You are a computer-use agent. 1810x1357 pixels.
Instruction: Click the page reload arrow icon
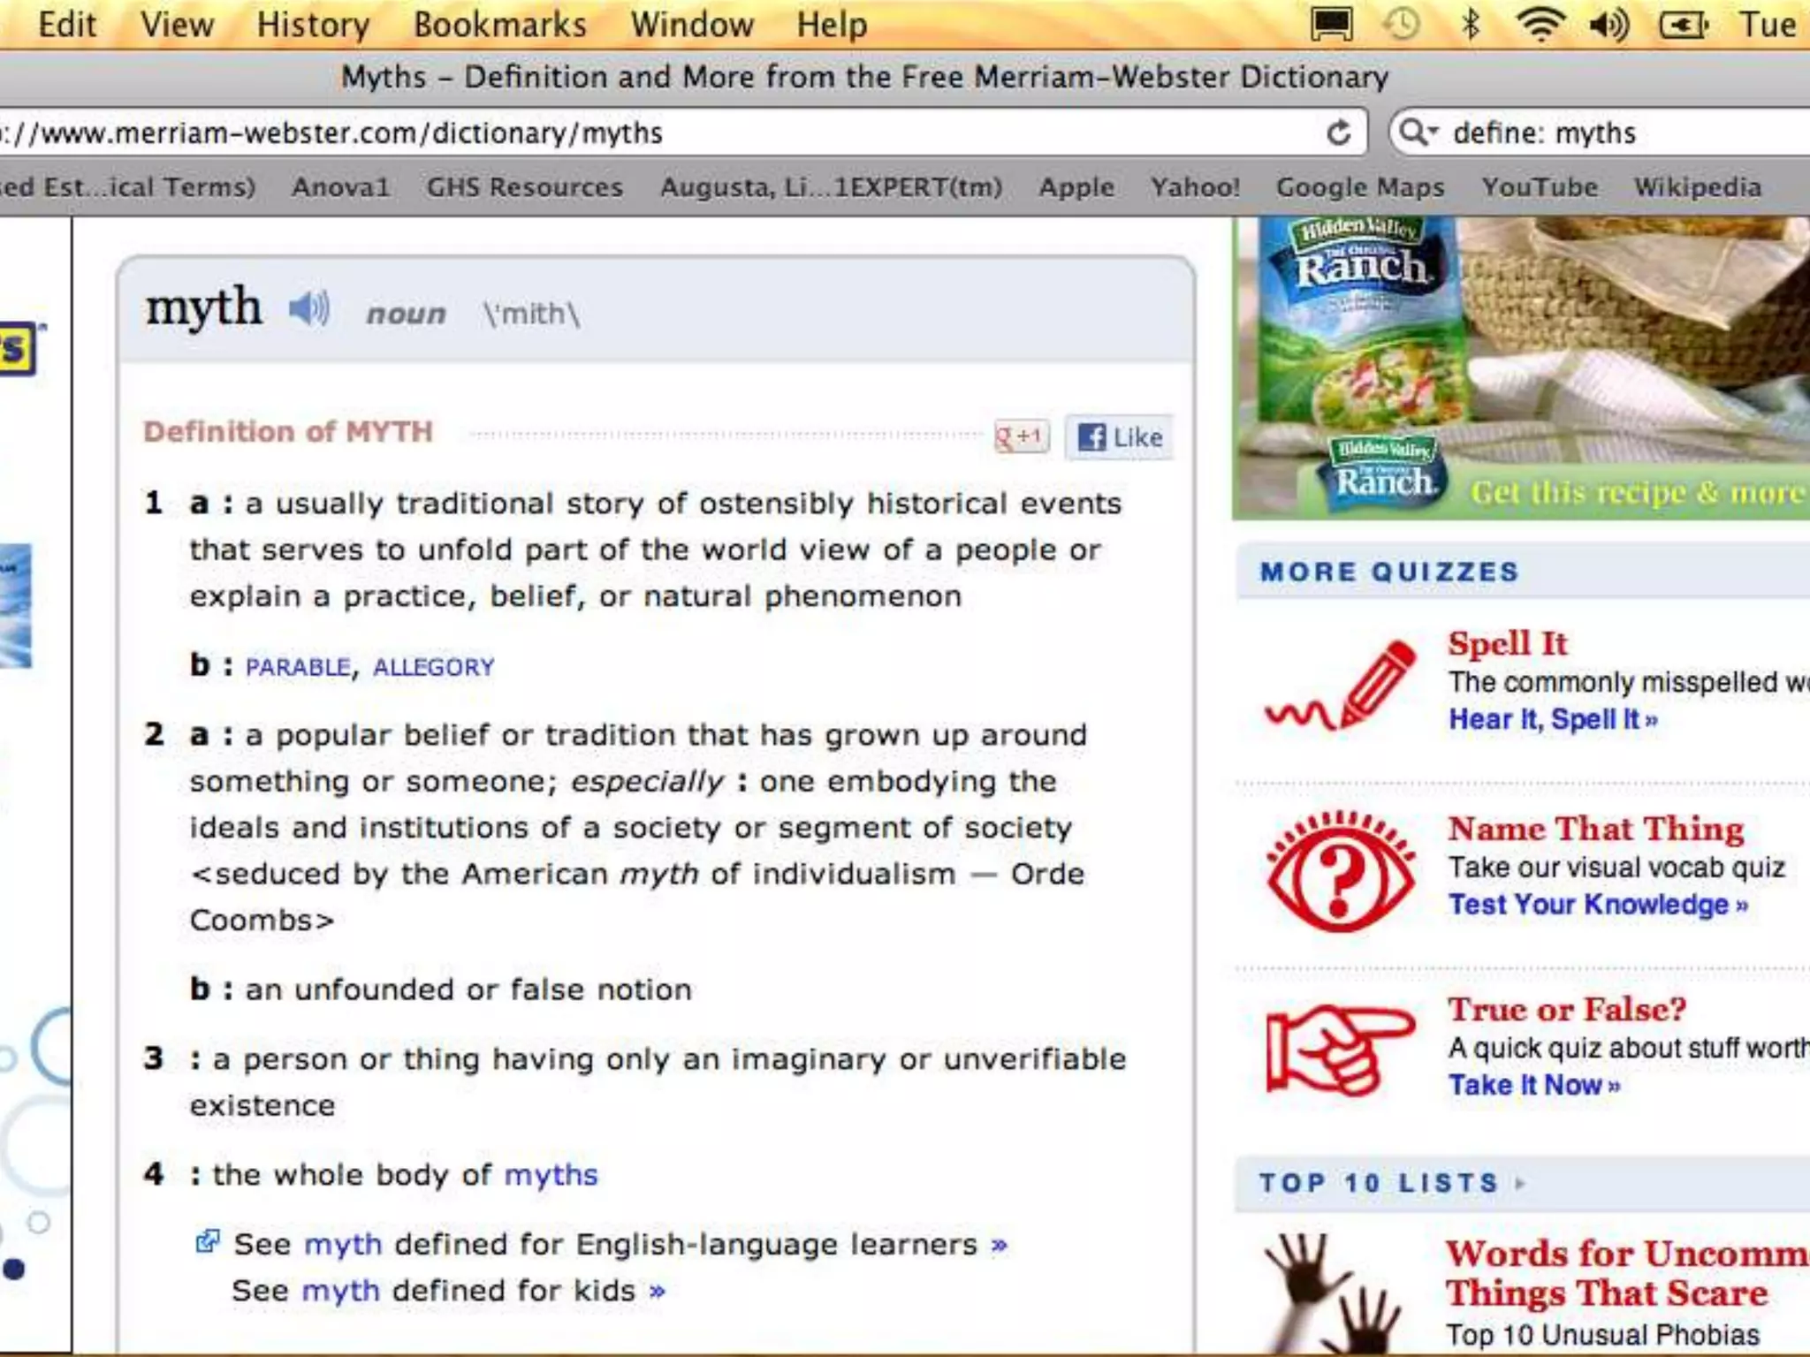click(1339, 133)
